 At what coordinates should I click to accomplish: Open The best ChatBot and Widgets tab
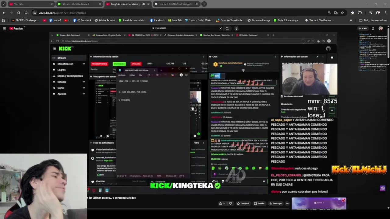tap(176, 4)
